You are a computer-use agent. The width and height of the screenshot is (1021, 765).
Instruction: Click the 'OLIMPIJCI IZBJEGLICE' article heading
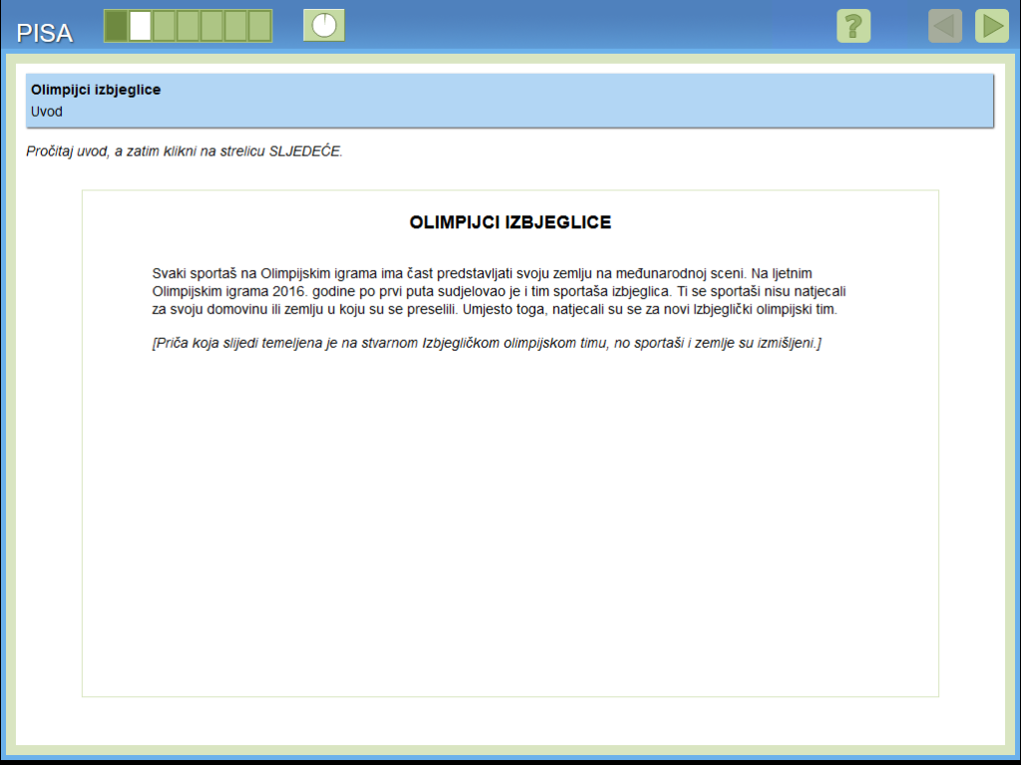pos(510,222)
